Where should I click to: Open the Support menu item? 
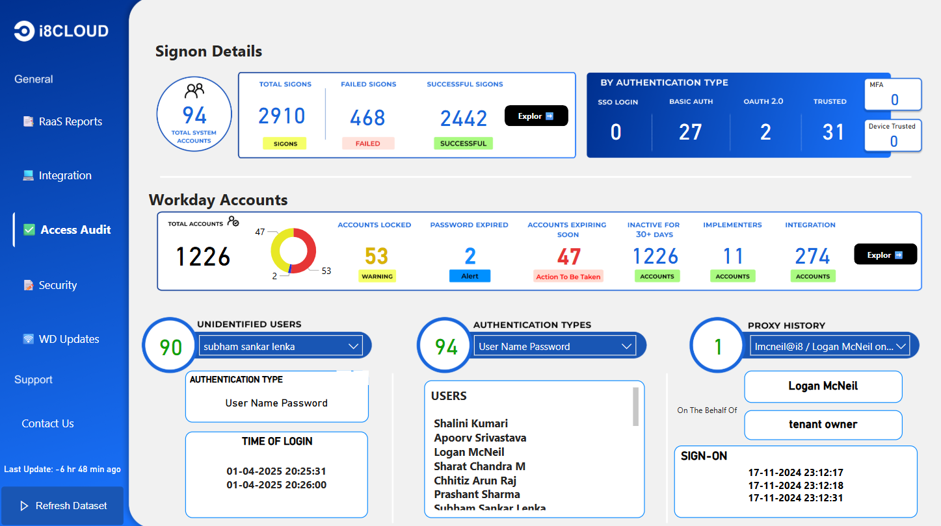coord(33,379)
